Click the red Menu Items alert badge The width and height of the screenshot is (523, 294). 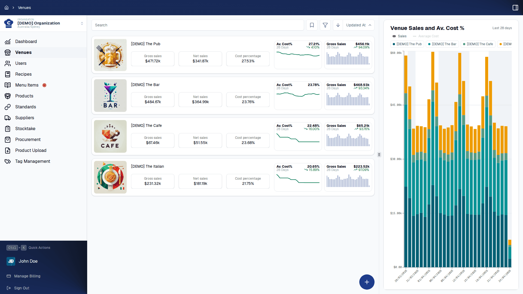pos(44,85)
